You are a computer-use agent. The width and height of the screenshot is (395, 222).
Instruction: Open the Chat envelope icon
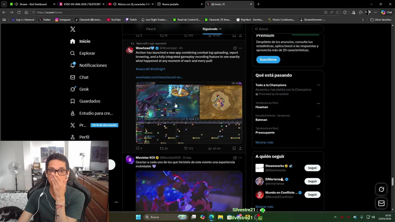73,77
